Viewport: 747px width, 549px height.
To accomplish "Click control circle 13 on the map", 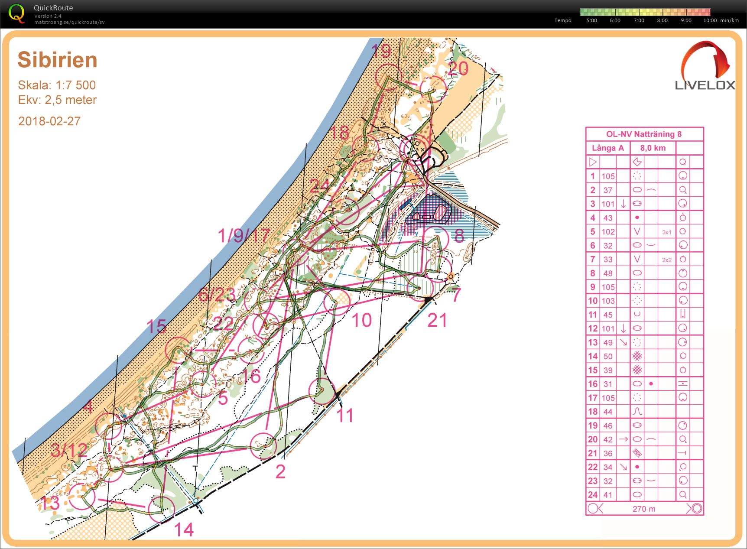I will tap(81, 497).
